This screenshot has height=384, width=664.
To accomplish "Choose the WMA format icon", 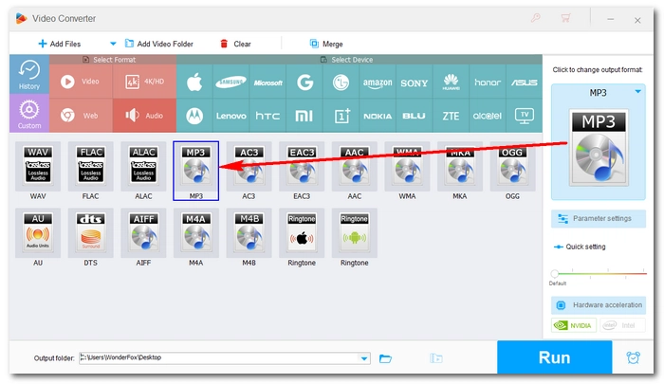I will 407,166.
